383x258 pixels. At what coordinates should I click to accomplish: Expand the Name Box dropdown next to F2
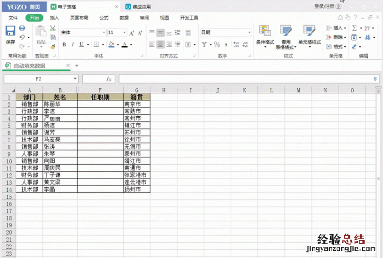[x=76, y=79]
